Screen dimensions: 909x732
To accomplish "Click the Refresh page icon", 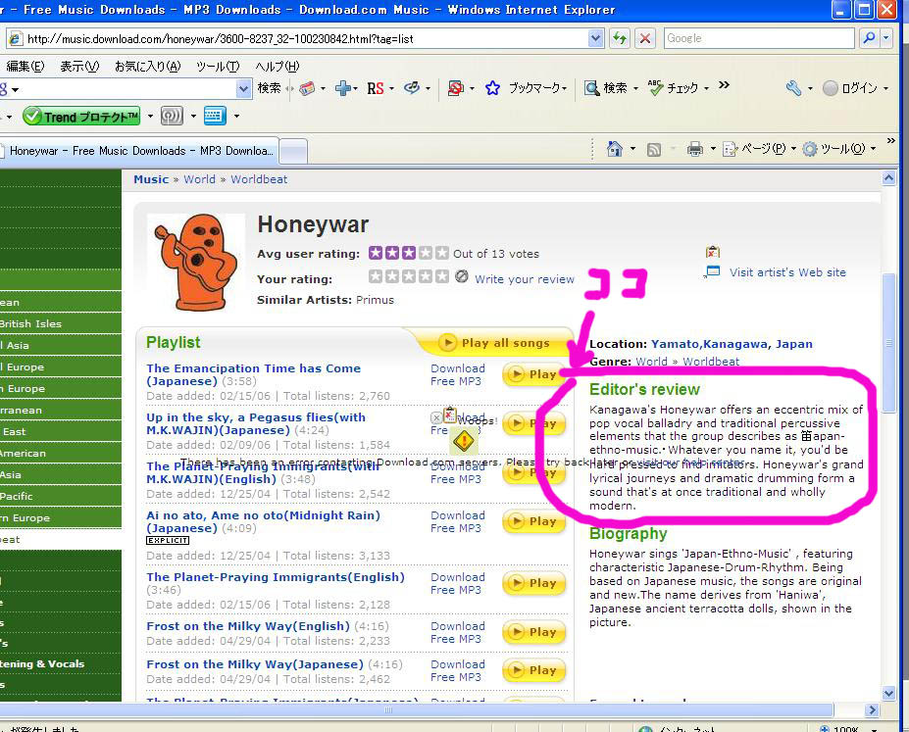I will [x=620, y=39].
